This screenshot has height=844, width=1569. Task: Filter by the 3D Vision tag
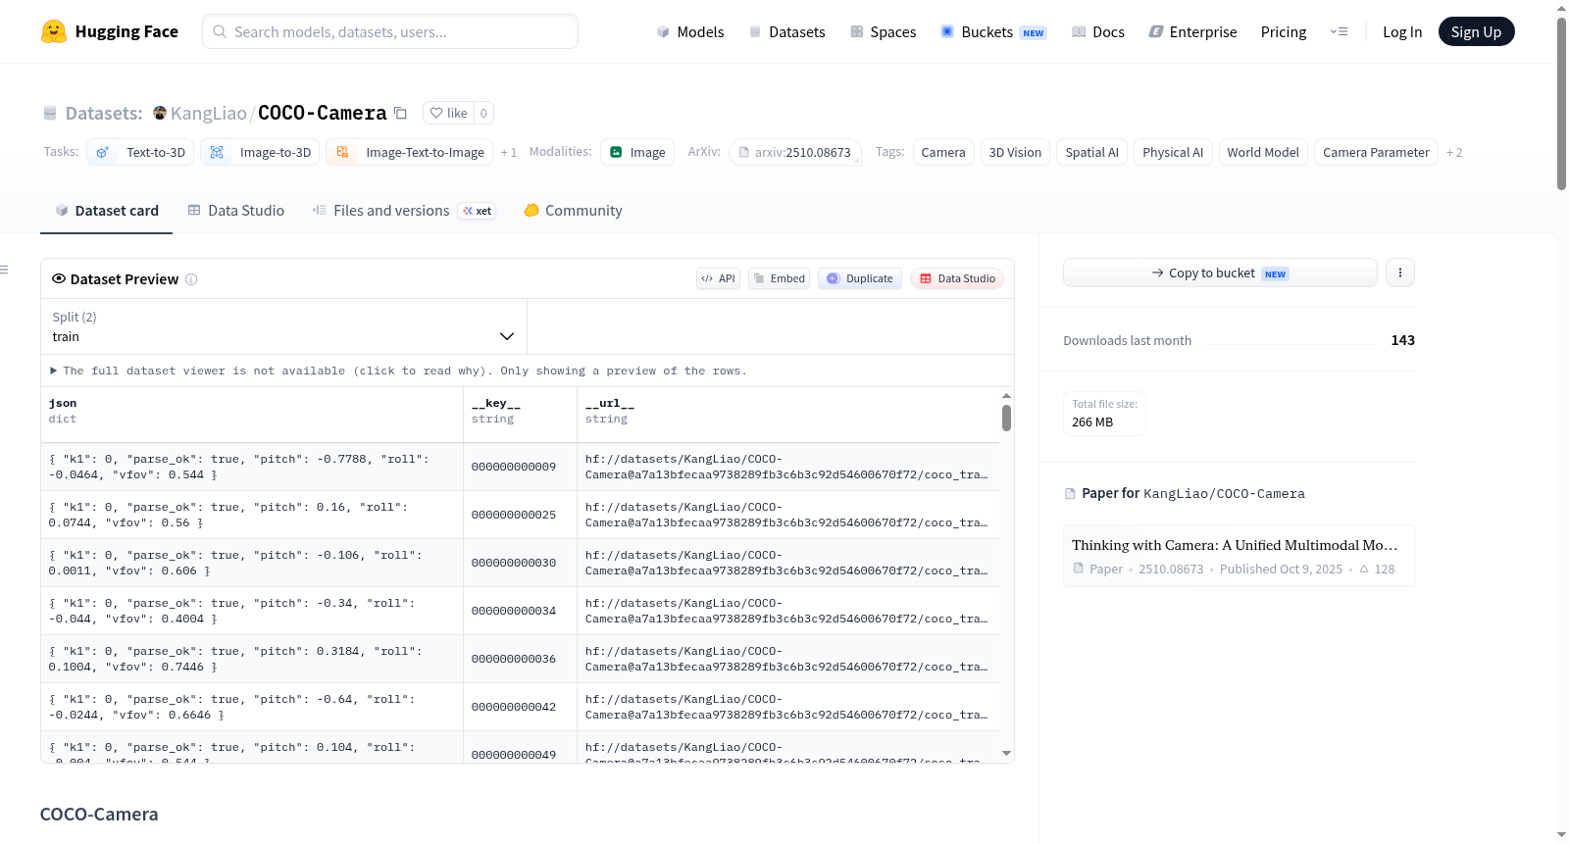[x=1015, y=152]
